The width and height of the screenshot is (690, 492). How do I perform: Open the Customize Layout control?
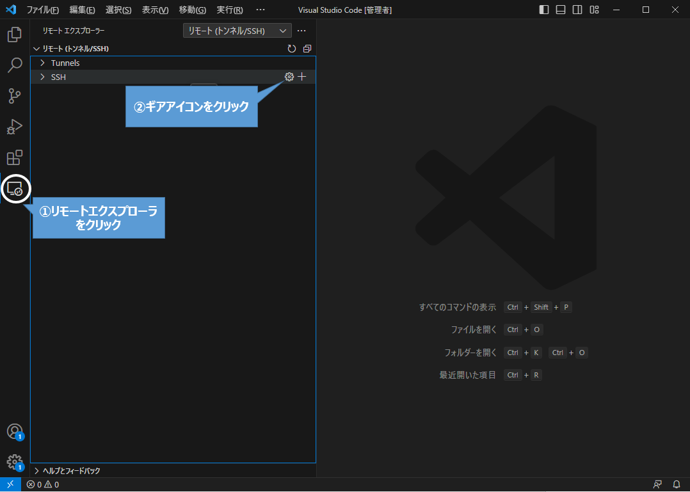[594, 10]
